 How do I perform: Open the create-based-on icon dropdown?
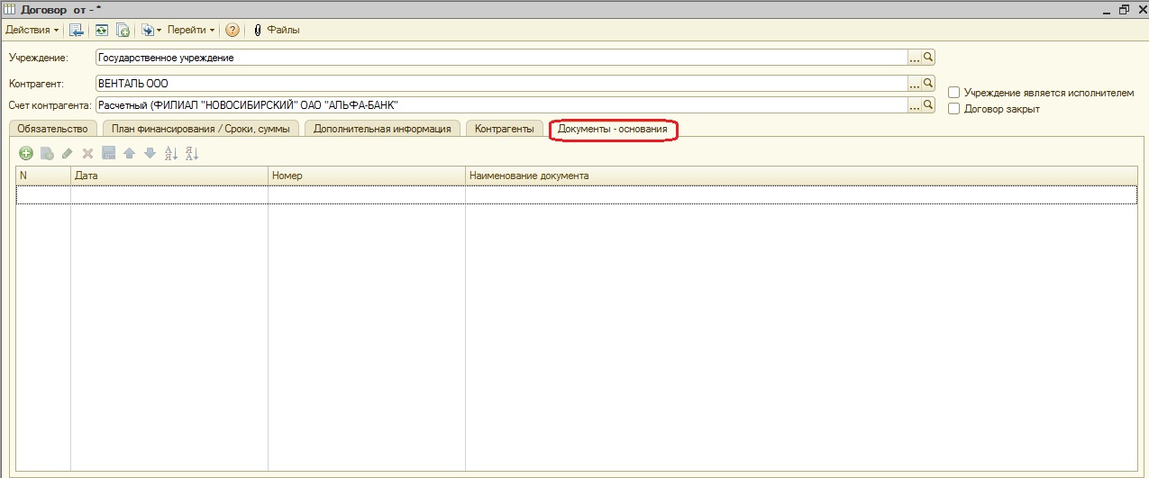(151, 30)
